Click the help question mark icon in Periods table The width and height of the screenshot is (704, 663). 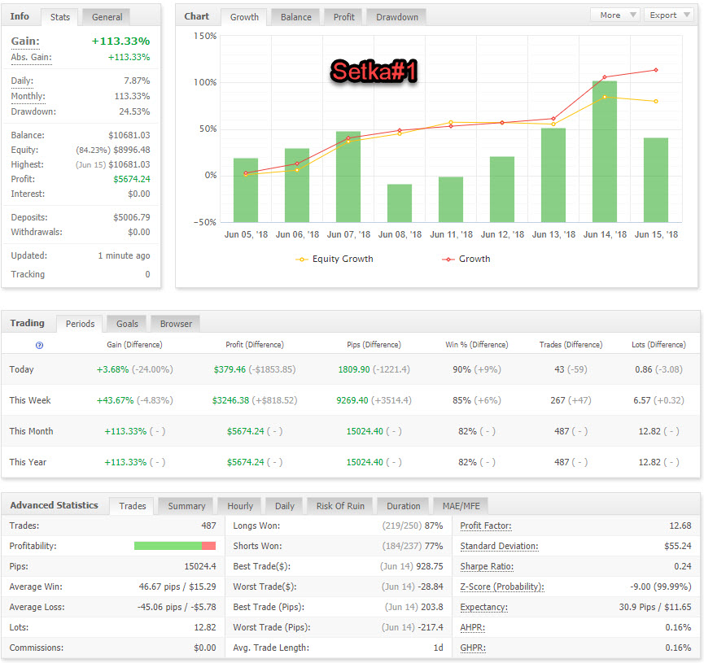40,345
